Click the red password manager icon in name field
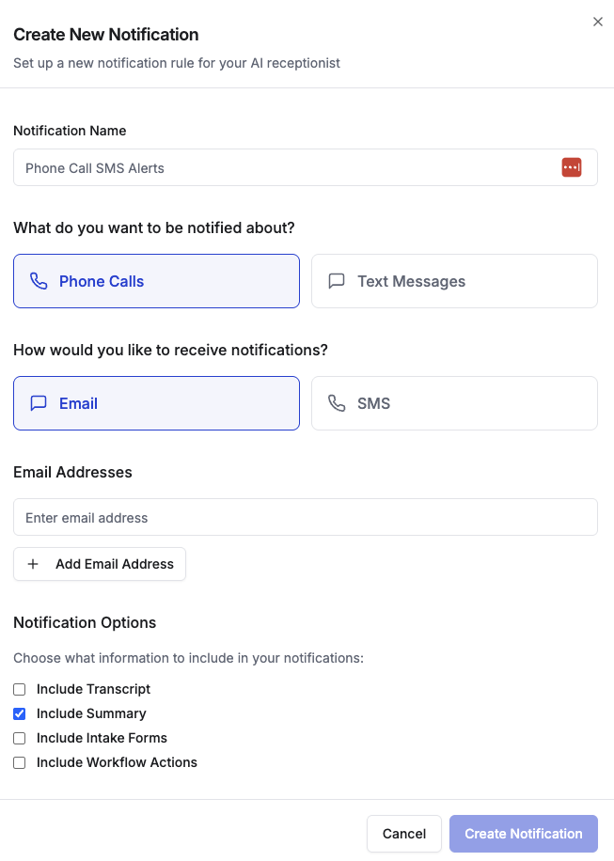Viewport: 614px width, 861px height. (571, 167)
